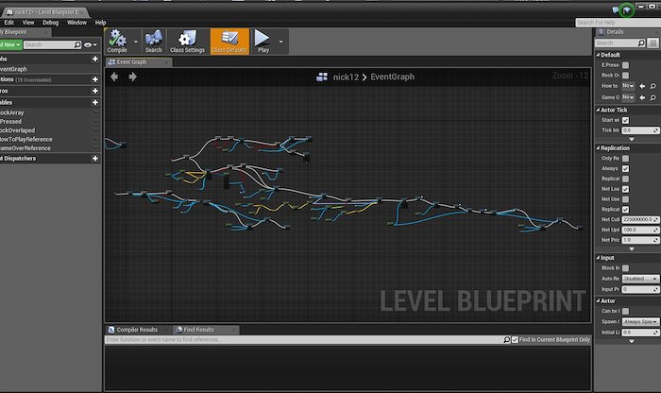Click the Search For Help field

618,23
